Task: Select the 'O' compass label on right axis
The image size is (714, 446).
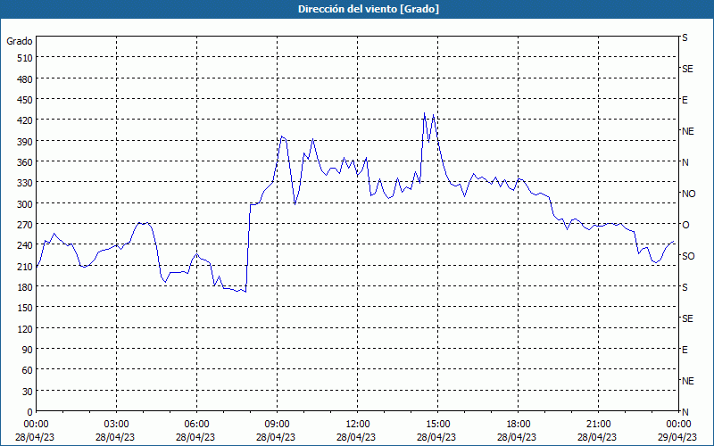Action: click(685, 225)
